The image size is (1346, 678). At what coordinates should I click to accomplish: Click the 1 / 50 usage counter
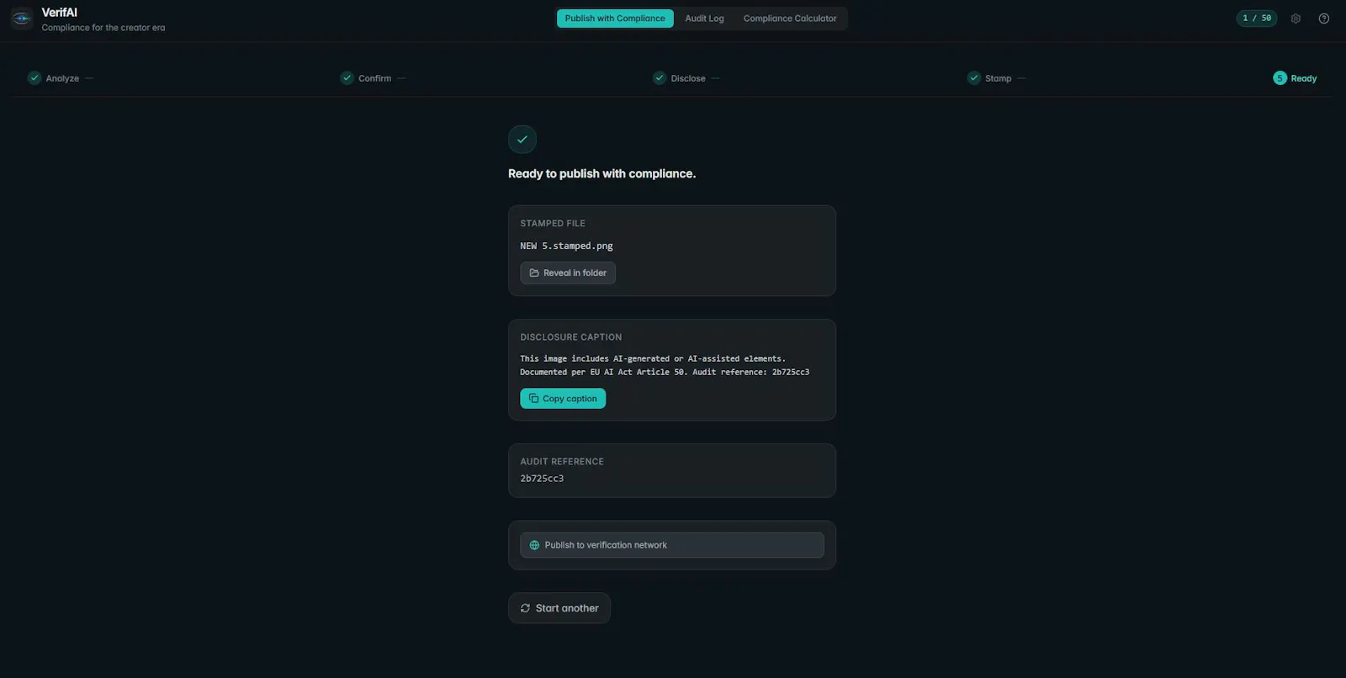[x=1257, y=19]
